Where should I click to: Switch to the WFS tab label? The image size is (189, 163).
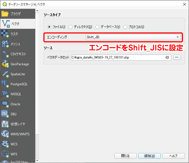tap(14, 154)
